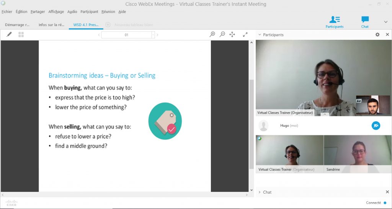
Task: Click the slide title Brainstorming ideas
Action: 102,75
